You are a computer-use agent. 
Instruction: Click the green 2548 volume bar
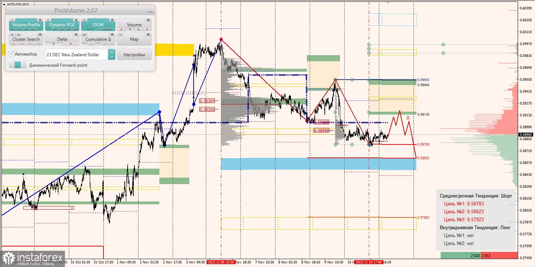coord(460,255)
